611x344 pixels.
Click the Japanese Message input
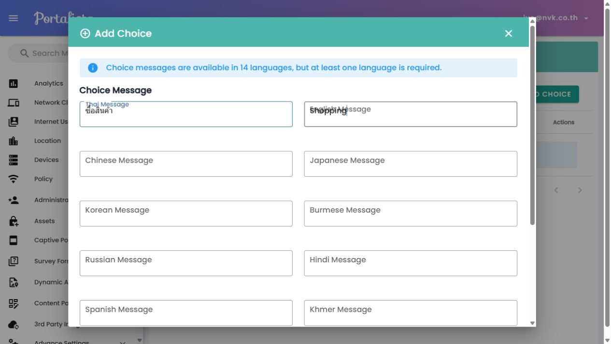(411, 164)
